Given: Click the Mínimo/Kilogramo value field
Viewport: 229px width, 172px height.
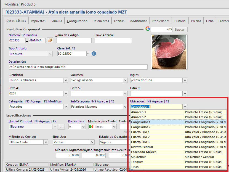Looking at the screenshot, I should (x=67, y=155).
